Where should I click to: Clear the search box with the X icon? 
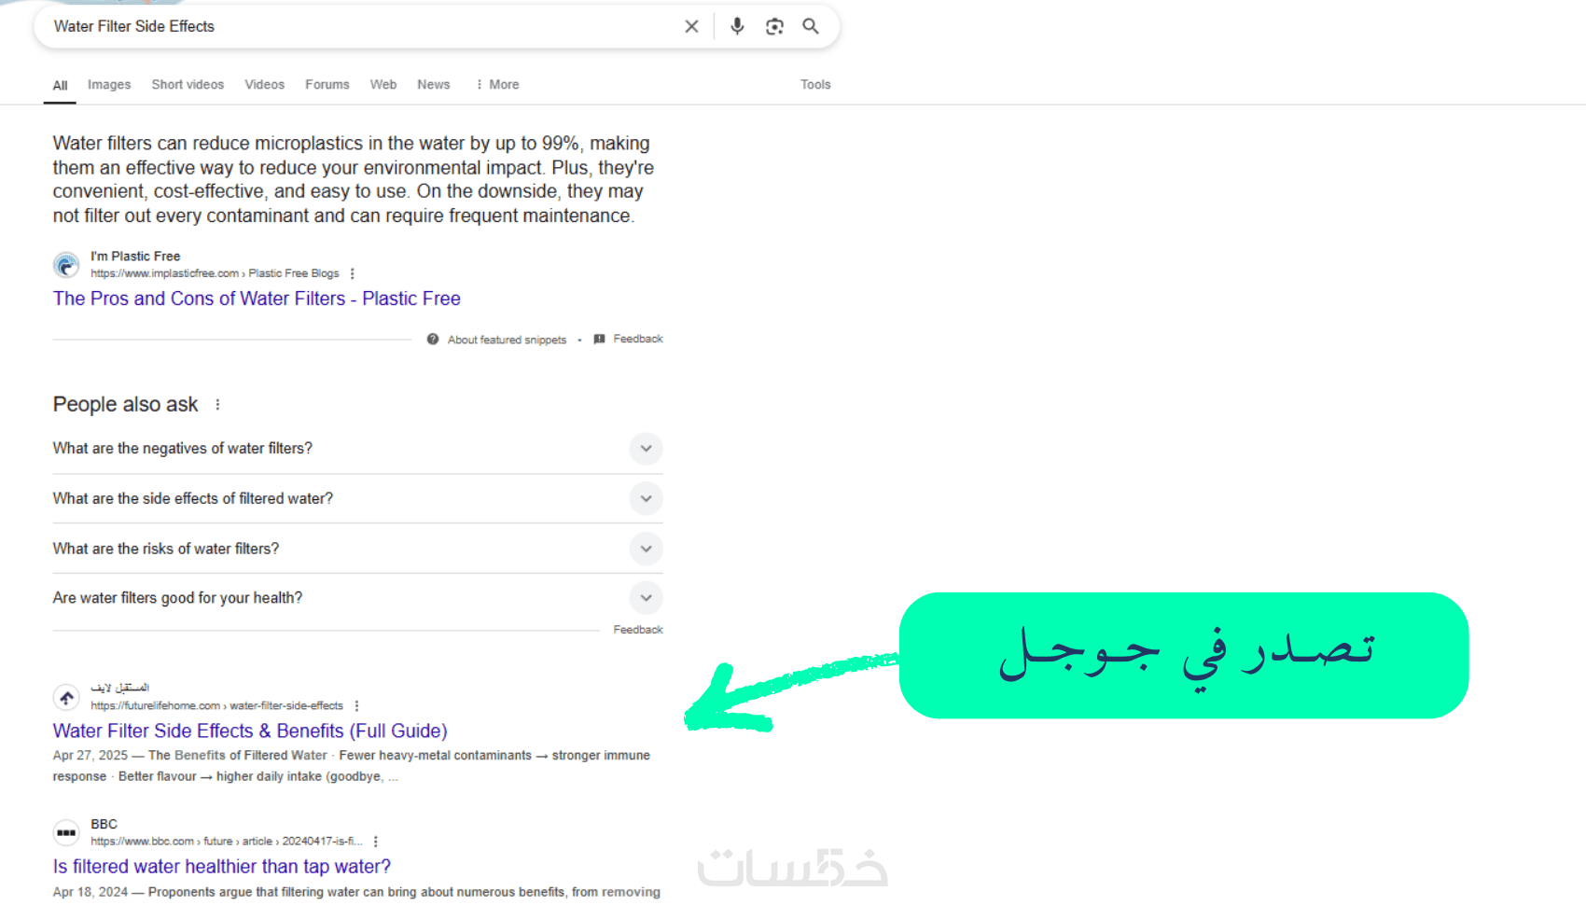691,26
